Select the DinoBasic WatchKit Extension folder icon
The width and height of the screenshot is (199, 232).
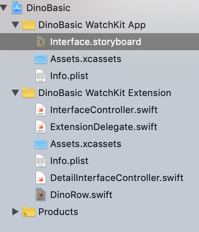point(29,93)
